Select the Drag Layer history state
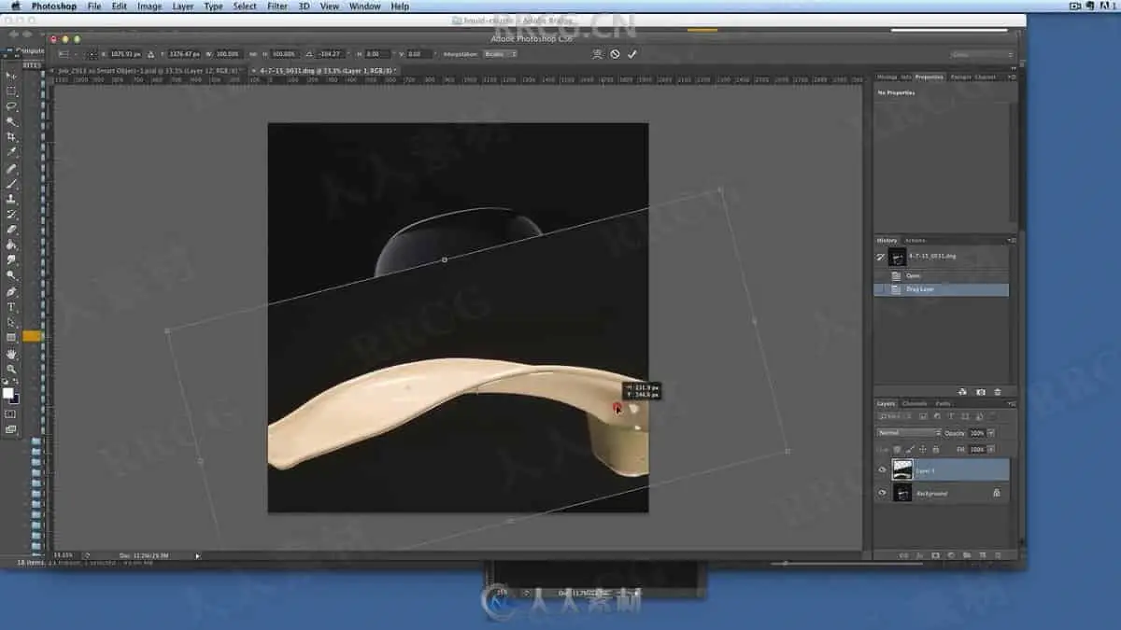The image size is (1121, 630). point(942,289)
